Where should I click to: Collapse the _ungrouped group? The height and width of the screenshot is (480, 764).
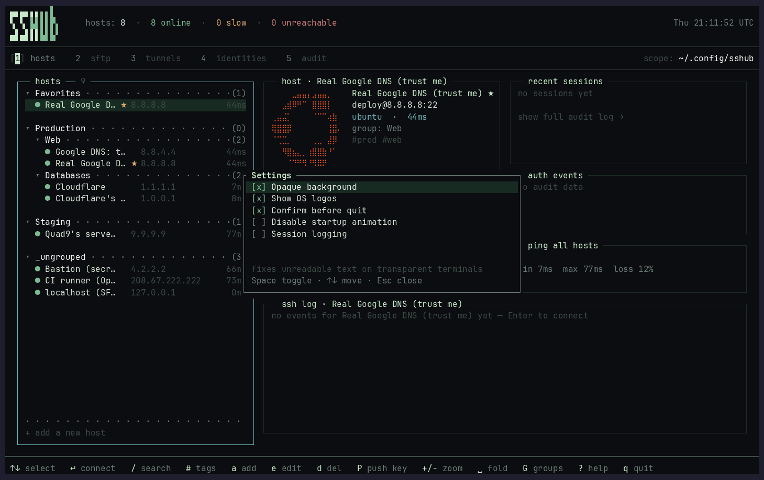pos(28,257)
